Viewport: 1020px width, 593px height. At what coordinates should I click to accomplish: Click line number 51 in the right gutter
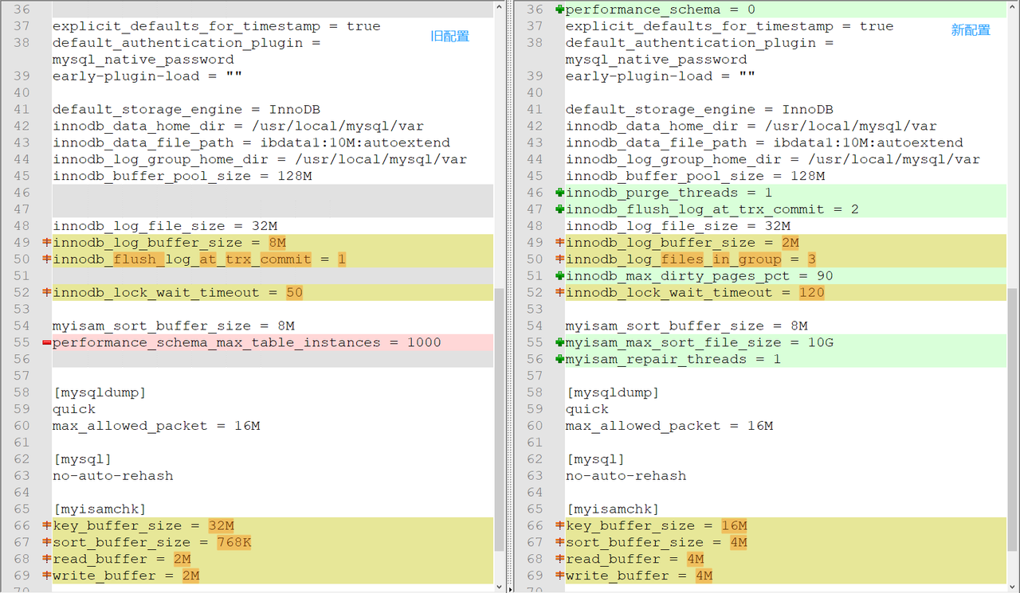535,276
